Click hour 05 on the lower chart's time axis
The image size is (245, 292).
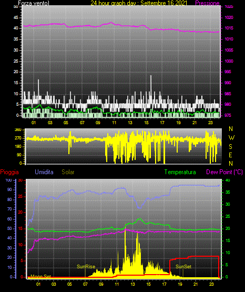point(69,284)
